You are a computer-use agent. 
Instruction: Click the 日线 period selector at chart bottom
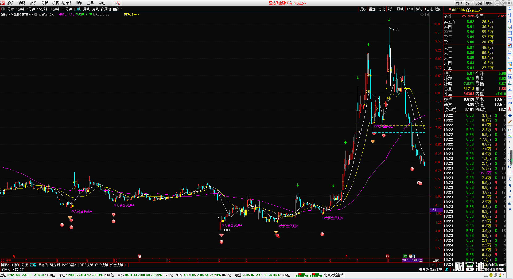436,260
